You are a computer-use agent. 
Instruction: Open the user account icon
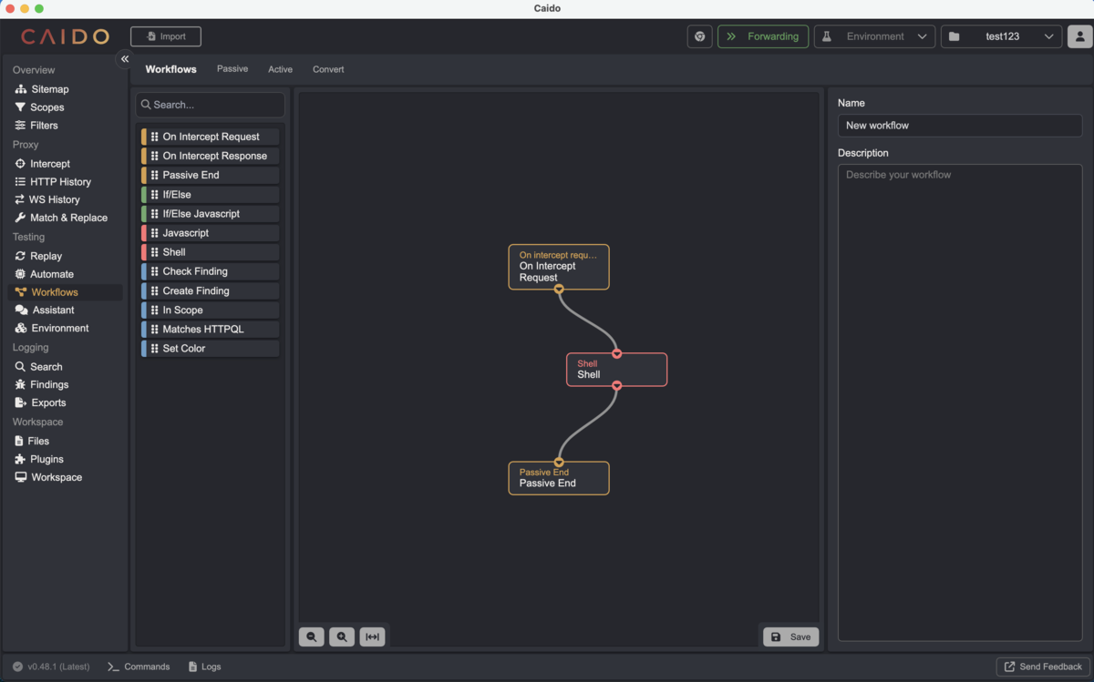pyautogui.click(x=1080, y=36)
